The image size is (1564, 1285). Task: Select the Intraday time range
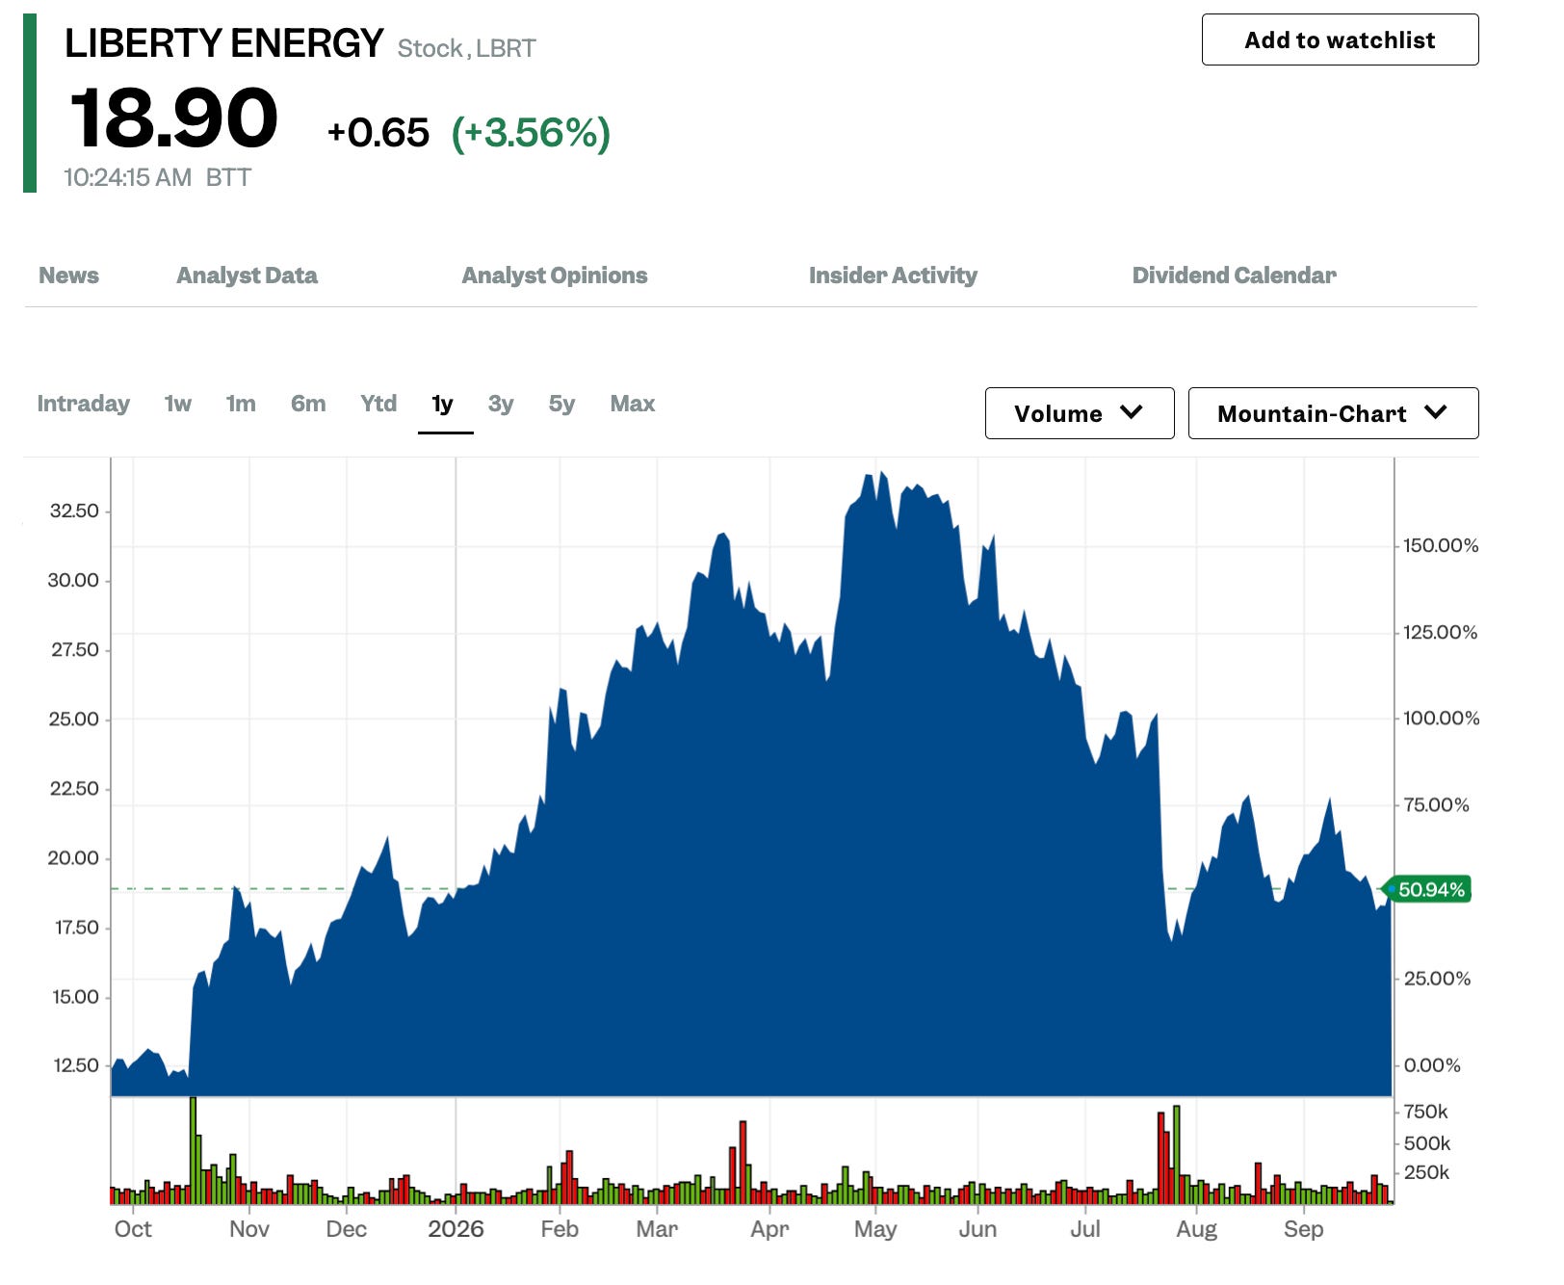(83, 404)
